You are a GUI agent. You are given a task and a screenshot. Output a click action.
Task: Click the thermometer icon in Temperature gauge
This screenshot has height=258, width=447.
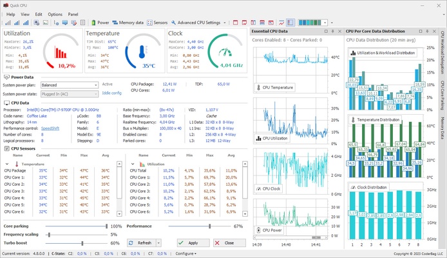(142, 52)
